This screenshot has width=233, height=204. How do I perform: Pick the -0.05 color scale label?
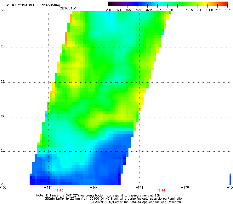[208, 10]
